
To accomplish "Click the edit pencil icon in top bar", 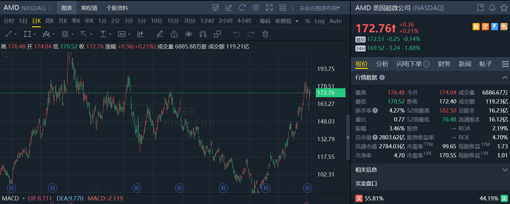I will pyautogui.click(x=229, y=8).
